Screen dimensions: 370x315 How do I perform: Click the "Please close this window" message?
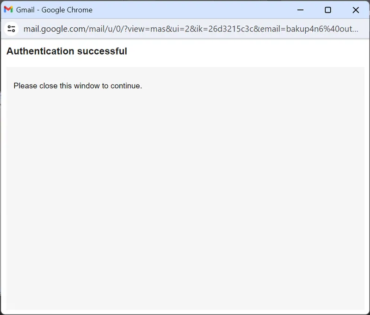[x=78, y=86]
